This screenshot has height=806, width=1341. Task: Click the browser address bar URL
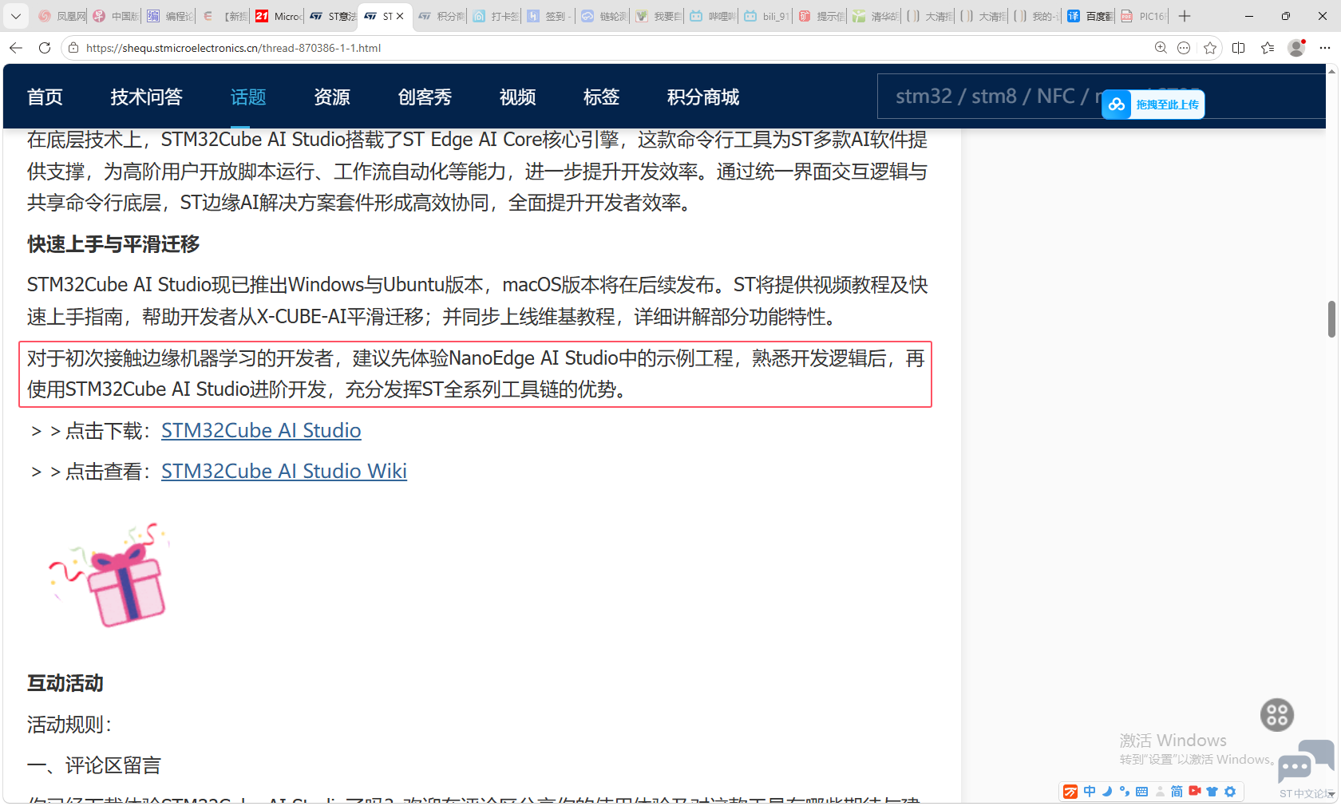pyautogui.click(x=233, y=48)
